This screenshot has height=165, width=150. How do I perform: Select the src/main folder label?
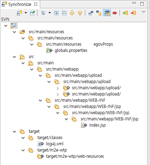[x=45, y=63]
